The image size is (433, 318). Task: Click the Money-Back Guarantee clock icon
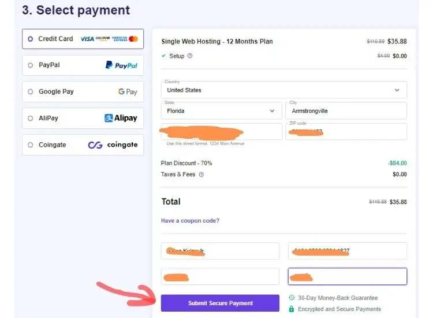(292, 298)
